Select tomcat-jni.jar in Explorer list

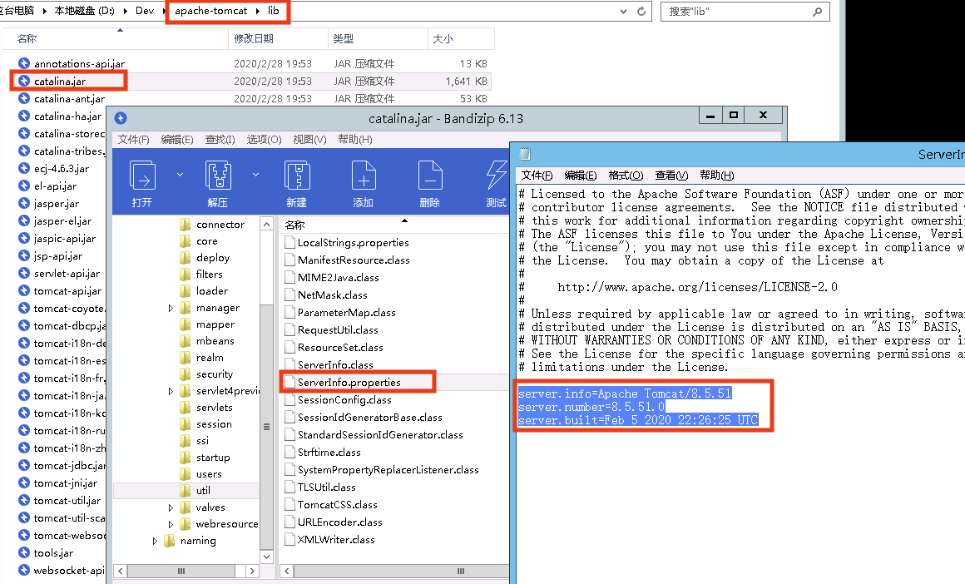pyautogui.click(x=65, y=483)
